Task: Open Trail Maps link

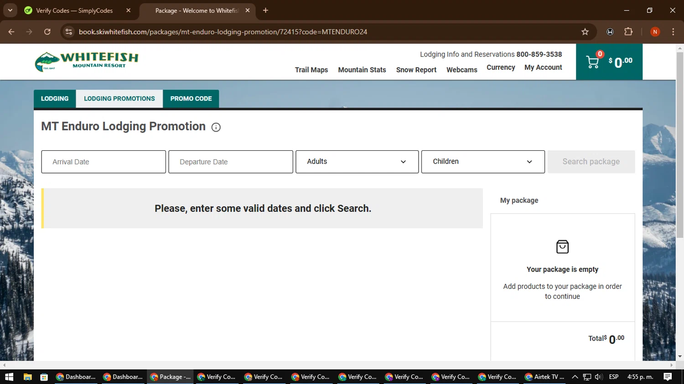Action: coord(311,70)
